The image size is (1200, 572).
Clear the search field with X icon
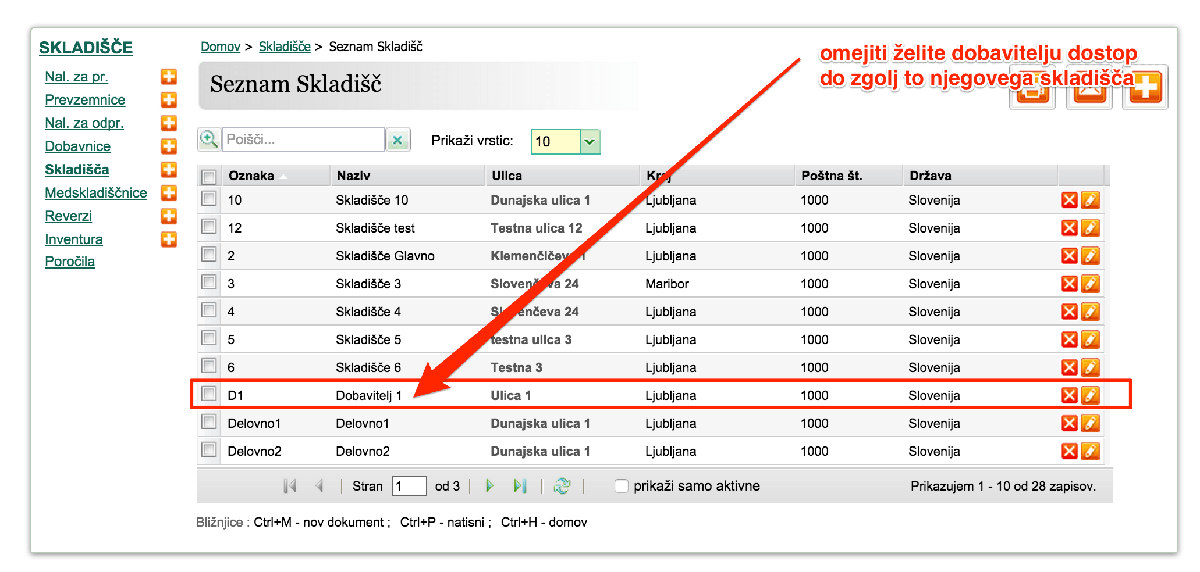(397, 140)
